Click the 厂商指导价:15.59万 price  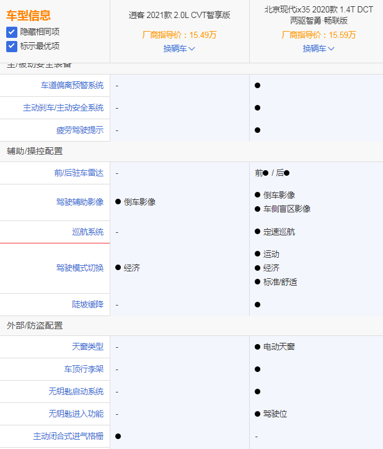click(319, 35)
